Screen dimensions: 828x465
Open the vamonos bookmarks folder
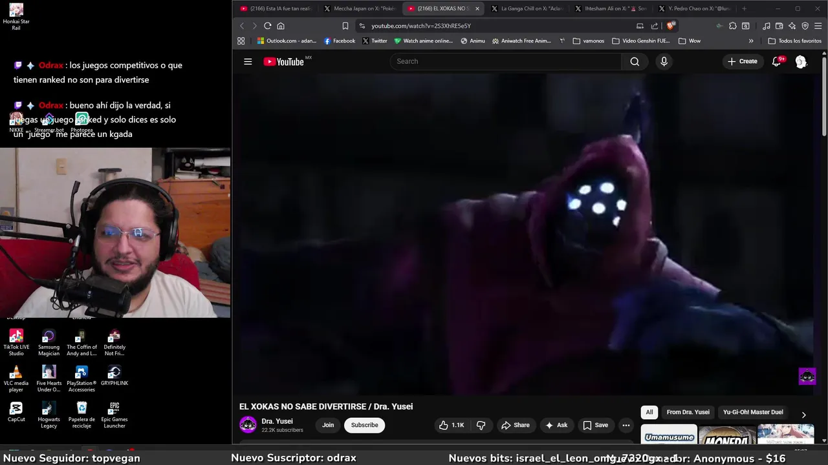point(588,41)
